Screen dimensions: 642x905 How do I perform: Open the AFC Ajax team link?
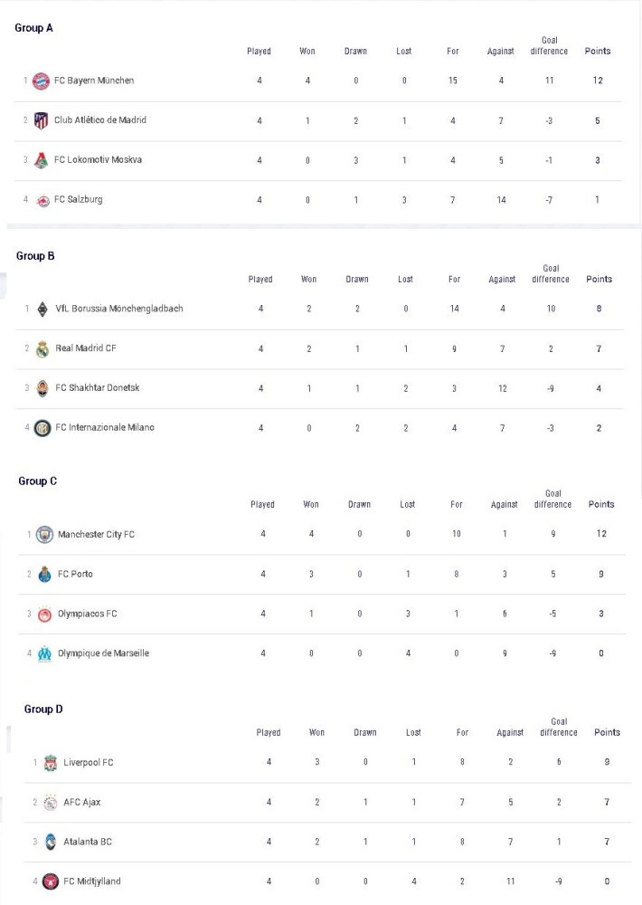pyautogui.click(x=82, y=802)
